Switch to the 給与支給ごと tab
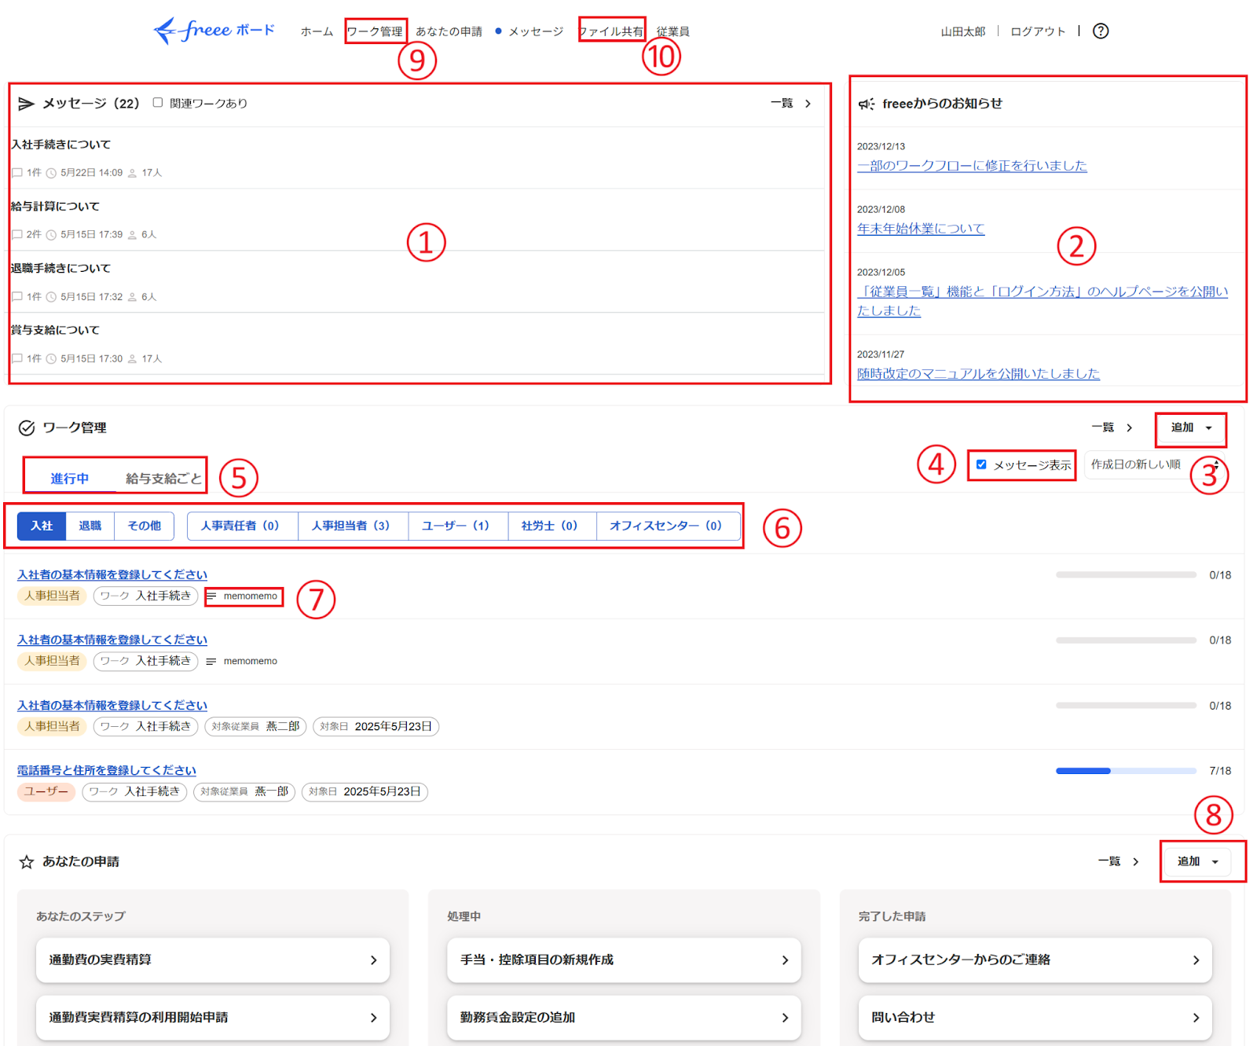Screen dimensions: 1257x1046 click(x=163, y=479)
